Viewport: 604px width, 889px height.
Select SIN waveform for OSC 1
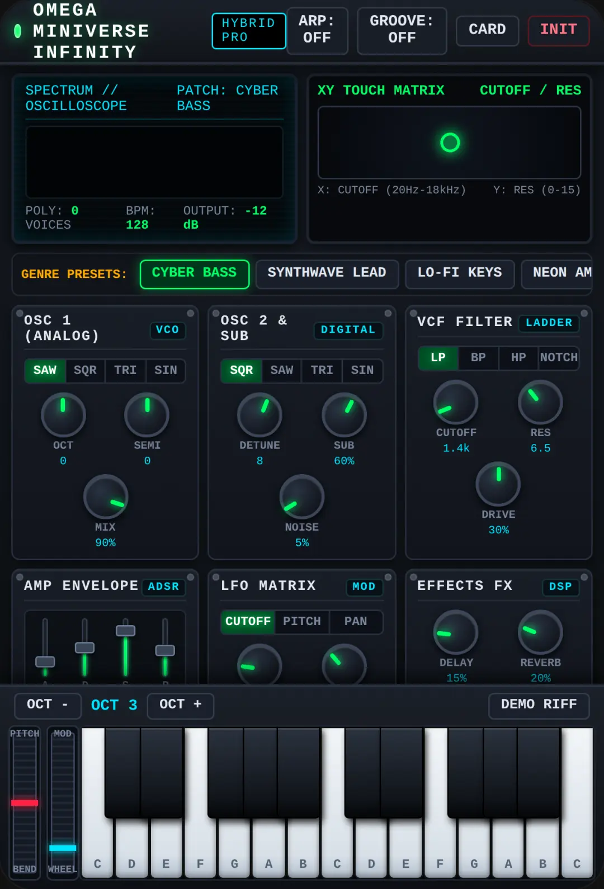(x=166, y=370)
